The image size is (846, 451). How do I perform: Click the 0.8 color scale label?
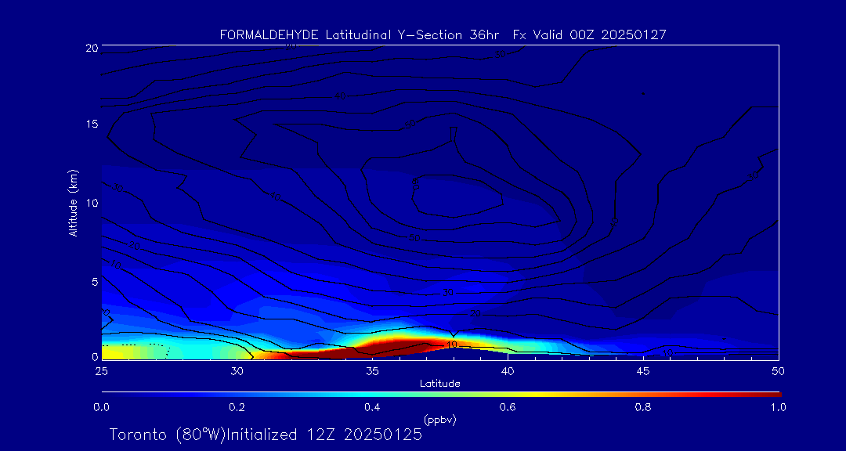pyautogui.click(x=643, y=407)
